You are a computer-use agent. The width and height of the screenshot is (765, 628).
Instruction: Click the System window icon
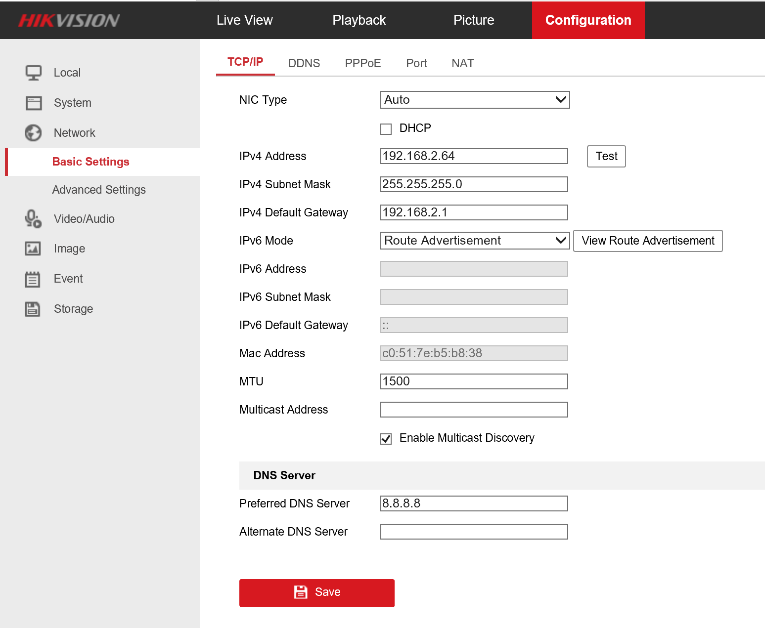[x=33, y=103]
